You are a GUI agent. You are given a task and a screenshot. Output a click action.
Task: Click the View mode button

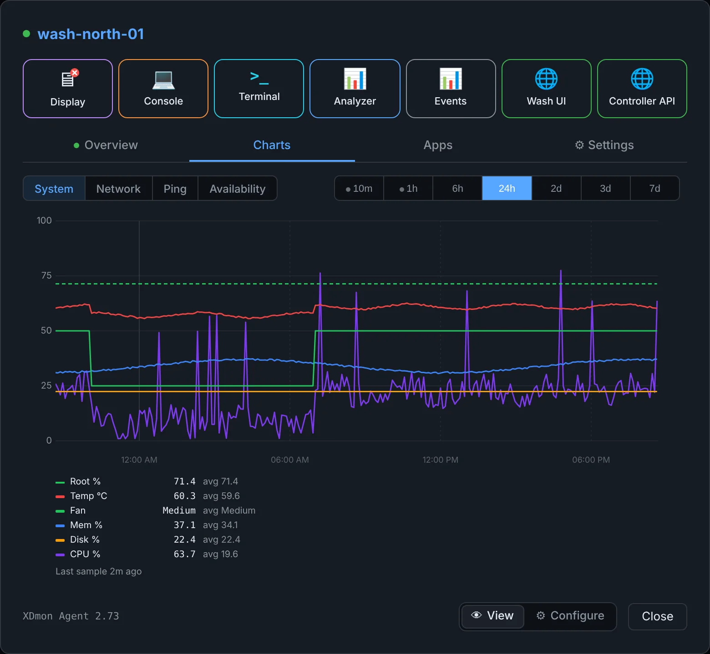pos(493,615)
